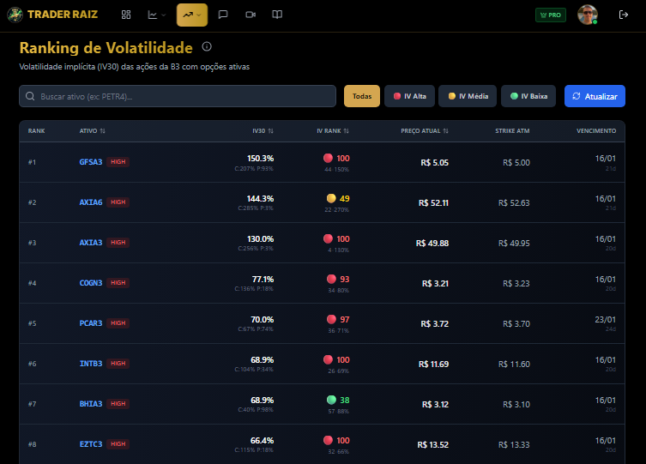This screenshot has width=646, height=464.
Task: Click the STRIKE ATM column header
Action: pyautogui.click(x=512, y=131)
